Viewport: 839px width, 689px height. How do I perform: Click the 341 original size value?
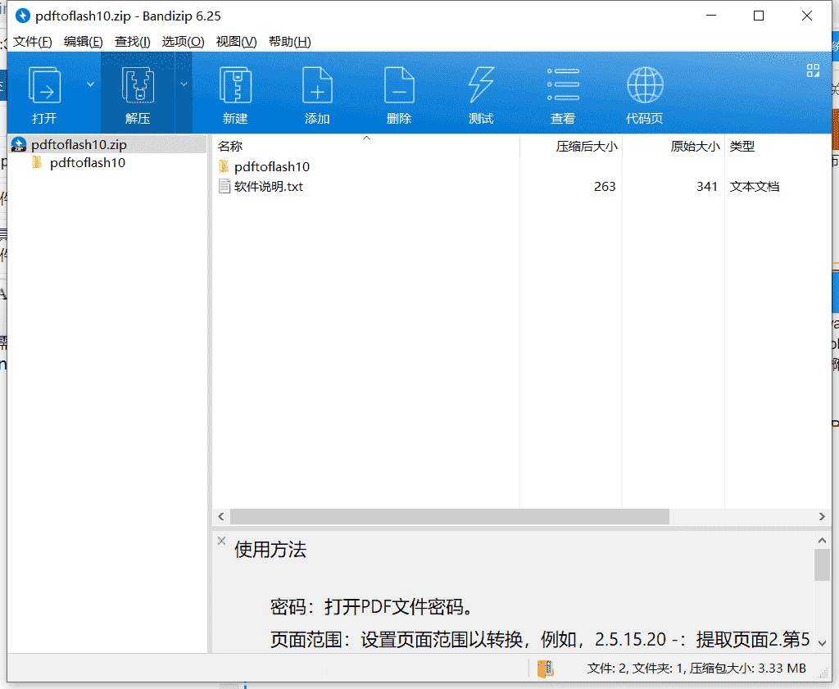706,186
